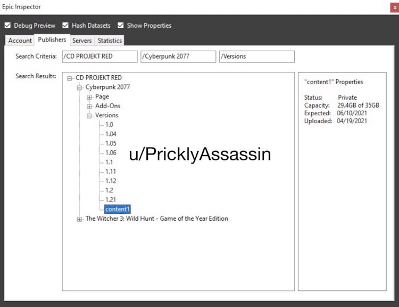
Task: Select the Add-Ons tree item
Action: (108, 106)
